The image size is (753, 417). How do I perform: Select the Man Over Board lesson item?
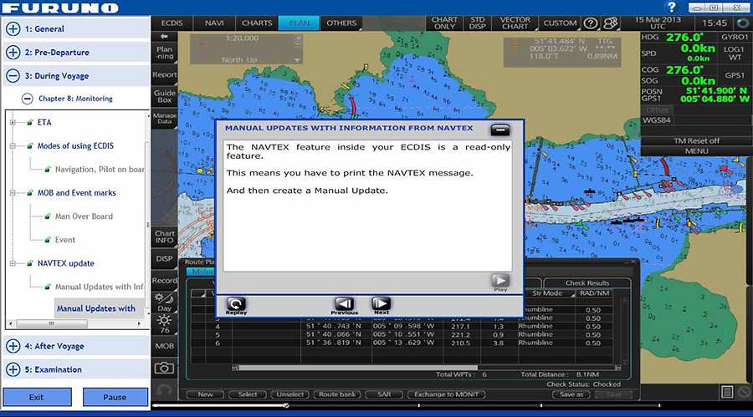[84, 216]
